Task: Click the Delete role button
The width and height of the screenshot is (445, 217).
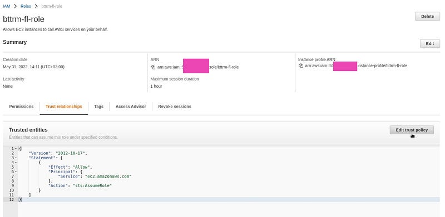Action: point(427,17)
